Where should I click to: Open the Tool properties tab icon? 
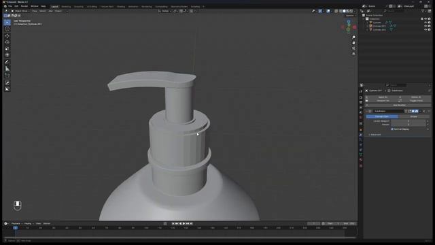(361, 91)
